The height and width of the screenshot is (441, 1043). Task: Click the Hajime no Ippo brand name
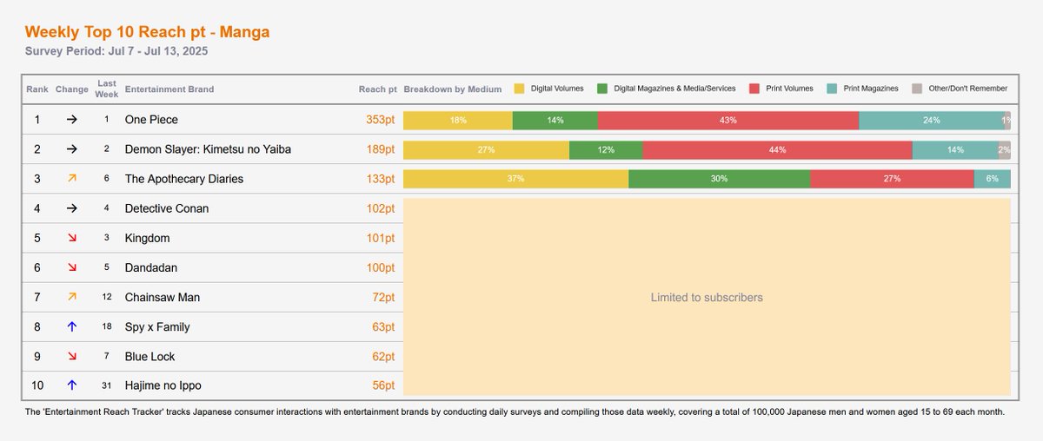coord(163,385)
